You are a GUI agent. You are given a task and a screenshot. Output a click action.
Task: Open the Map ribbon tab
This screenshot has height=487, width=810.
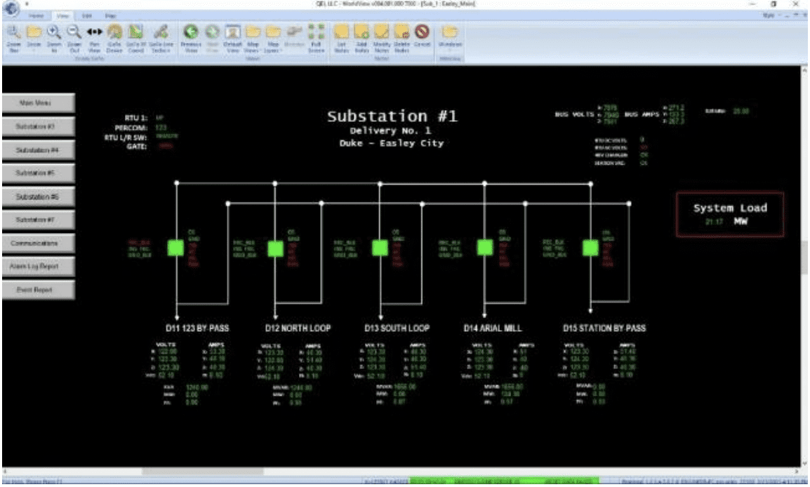pos(110,16)
